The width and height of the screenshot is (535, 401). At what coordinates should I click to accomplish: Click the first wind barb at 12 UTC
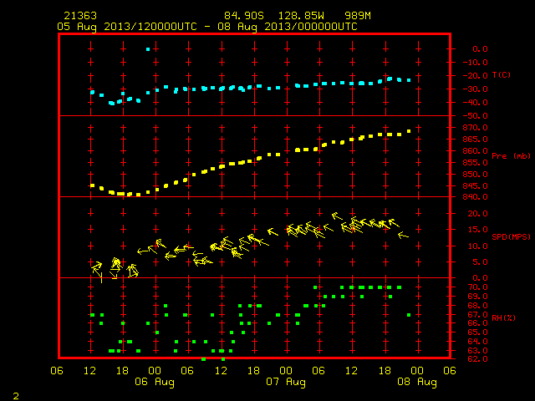(97, 268)
